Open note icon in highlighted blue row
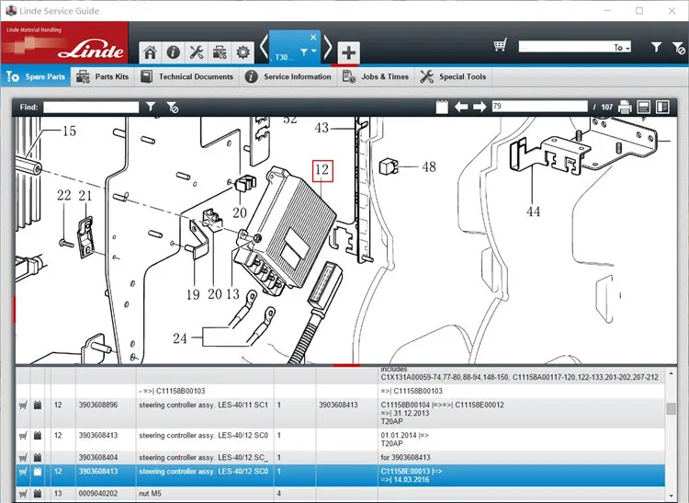 pyautogui.click(x=38, y=472)
